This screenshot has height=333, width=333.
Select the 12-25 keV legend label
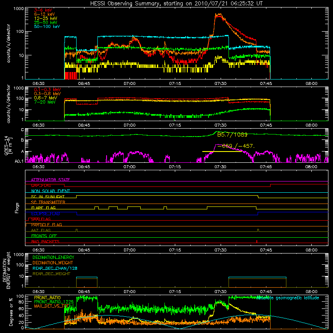45,18
